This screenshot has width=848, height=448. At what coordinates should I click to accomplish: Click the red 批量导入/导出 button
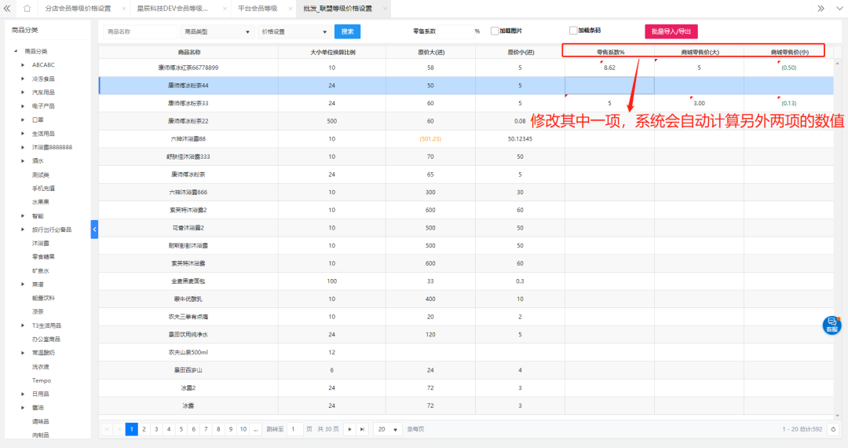(x=671, y=32)
